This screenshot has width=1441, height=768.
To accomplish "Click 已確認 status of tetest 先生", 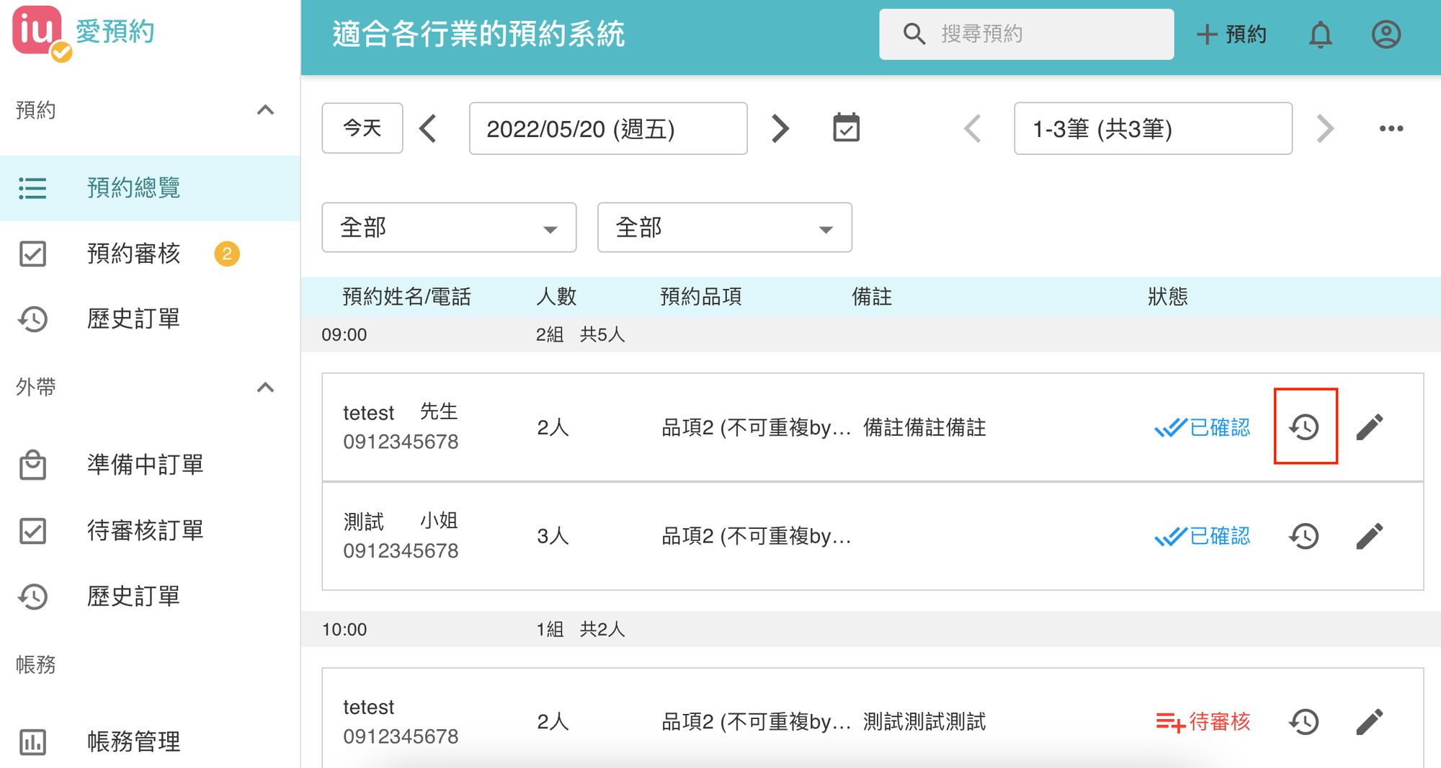I will click(1203, 427).
